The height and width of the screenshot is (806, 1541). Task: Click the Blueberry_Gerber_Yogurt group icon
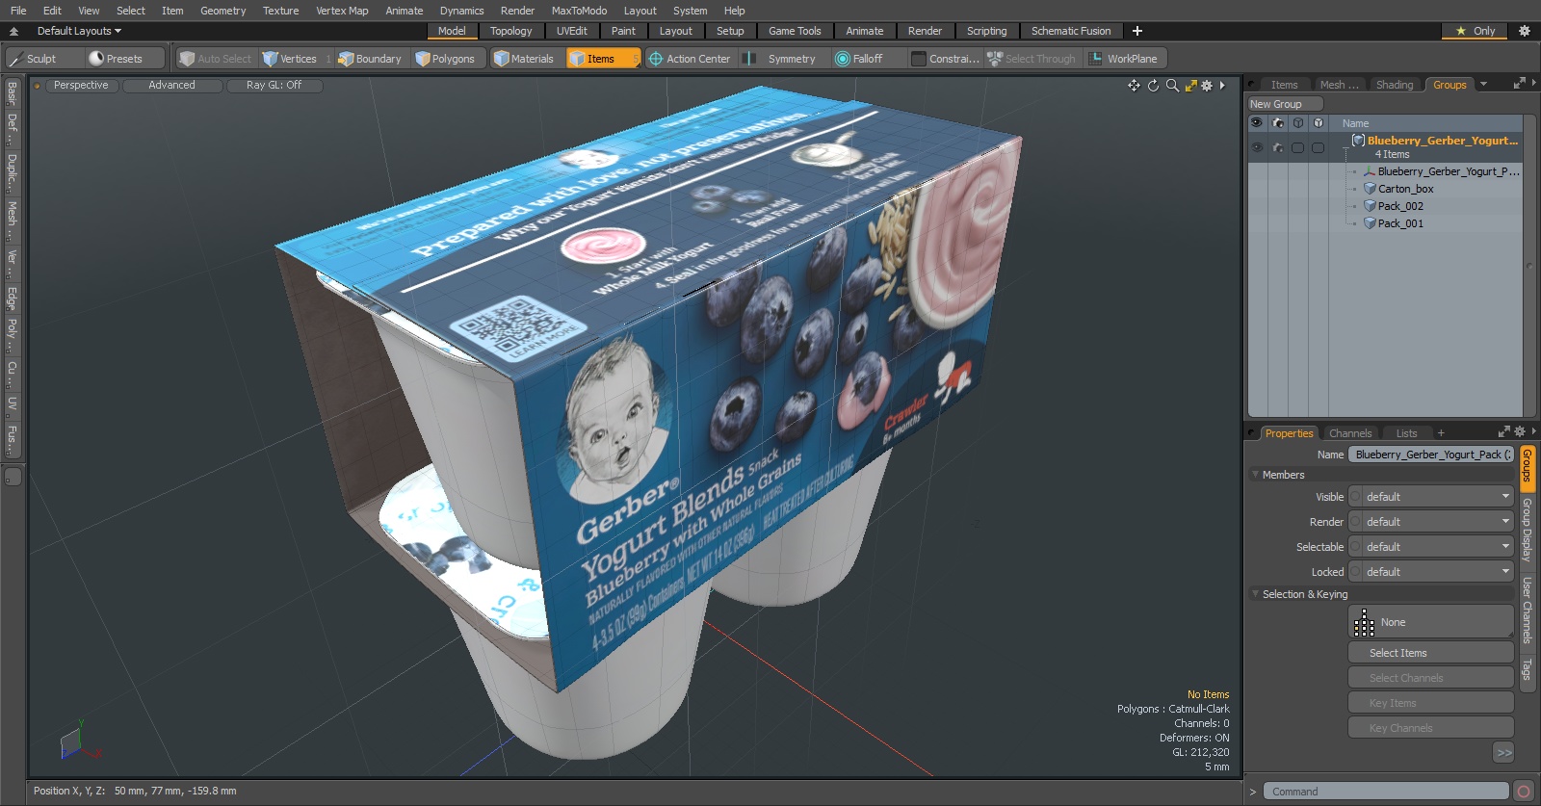tap(1358, 141)
